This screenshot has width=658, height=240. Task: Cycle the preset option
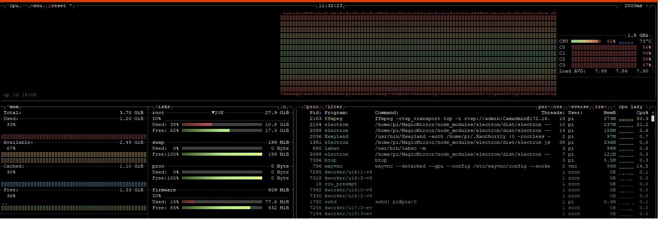click(x=57, y=6)
